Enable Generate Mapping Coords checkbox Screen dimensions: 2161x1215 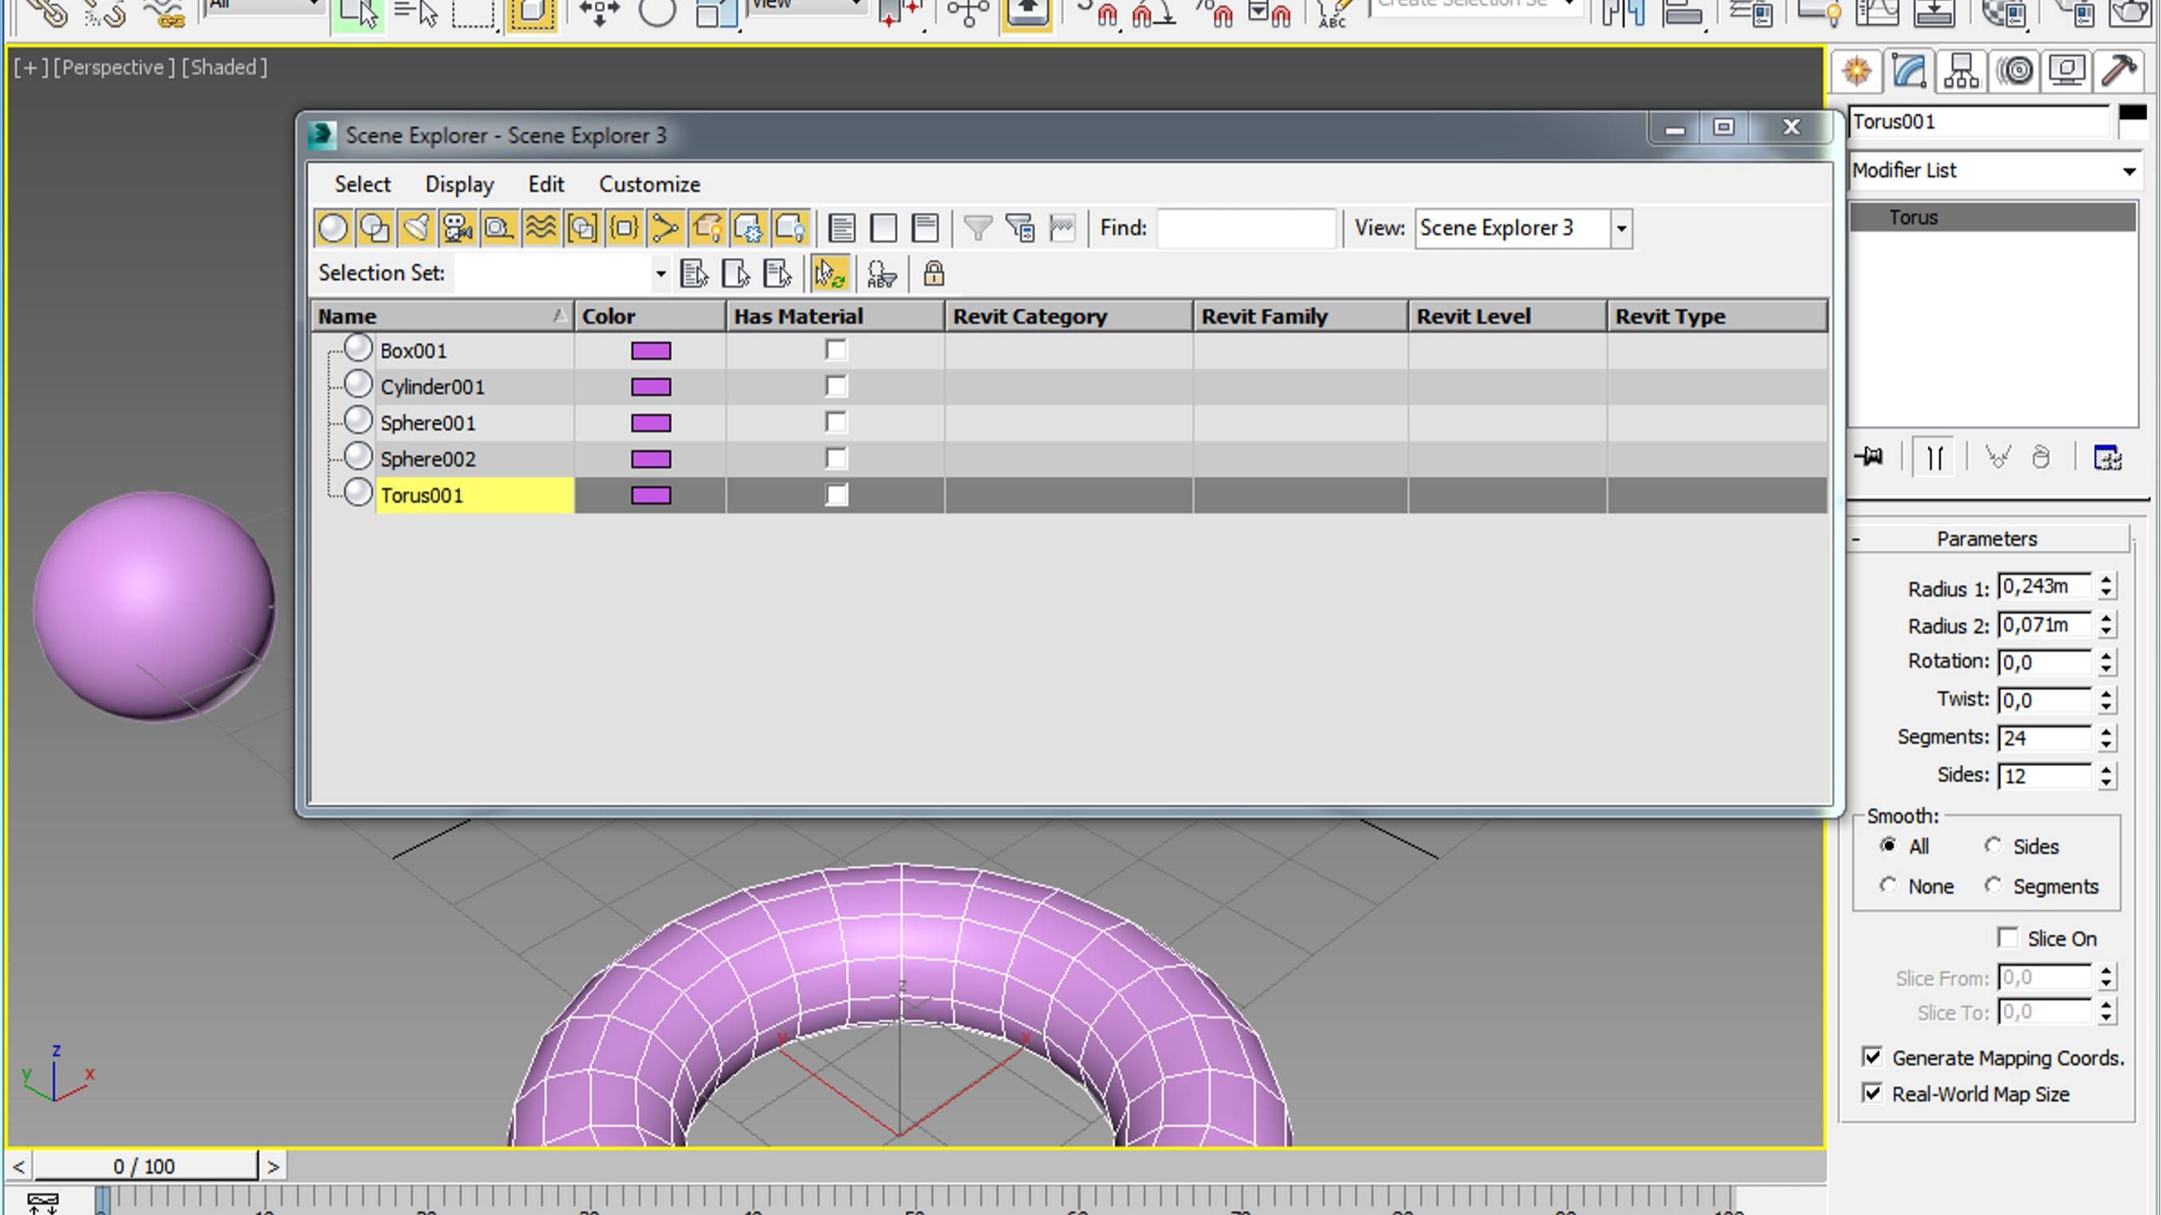pos(1873,1056)
